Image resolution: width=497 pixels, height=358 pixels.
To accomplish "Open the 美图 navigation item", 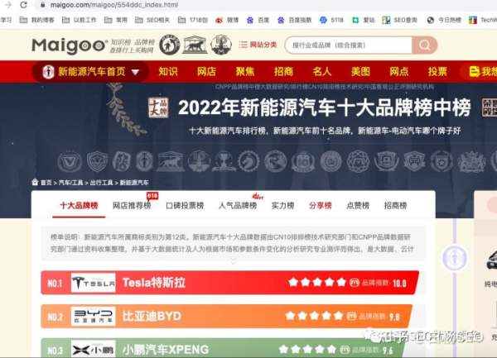I will (x=360, y=72).
